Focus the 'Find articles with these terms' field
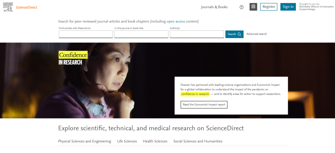335x153 pixels. pos(86,34)
